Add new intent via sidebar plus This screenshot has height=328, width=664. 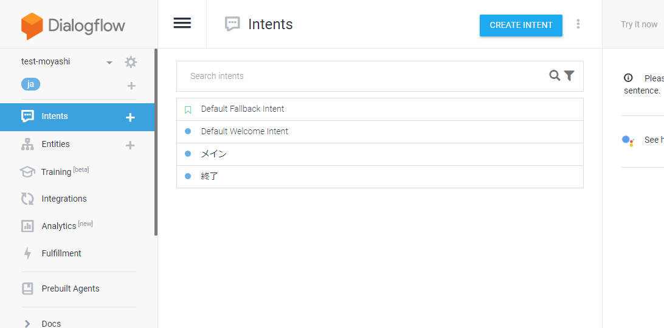coord(130,118)
